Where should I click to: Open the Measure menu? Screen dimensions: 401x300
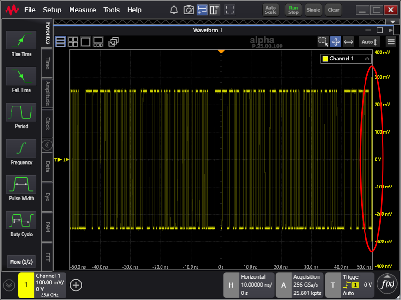click(x=82, y=10)
